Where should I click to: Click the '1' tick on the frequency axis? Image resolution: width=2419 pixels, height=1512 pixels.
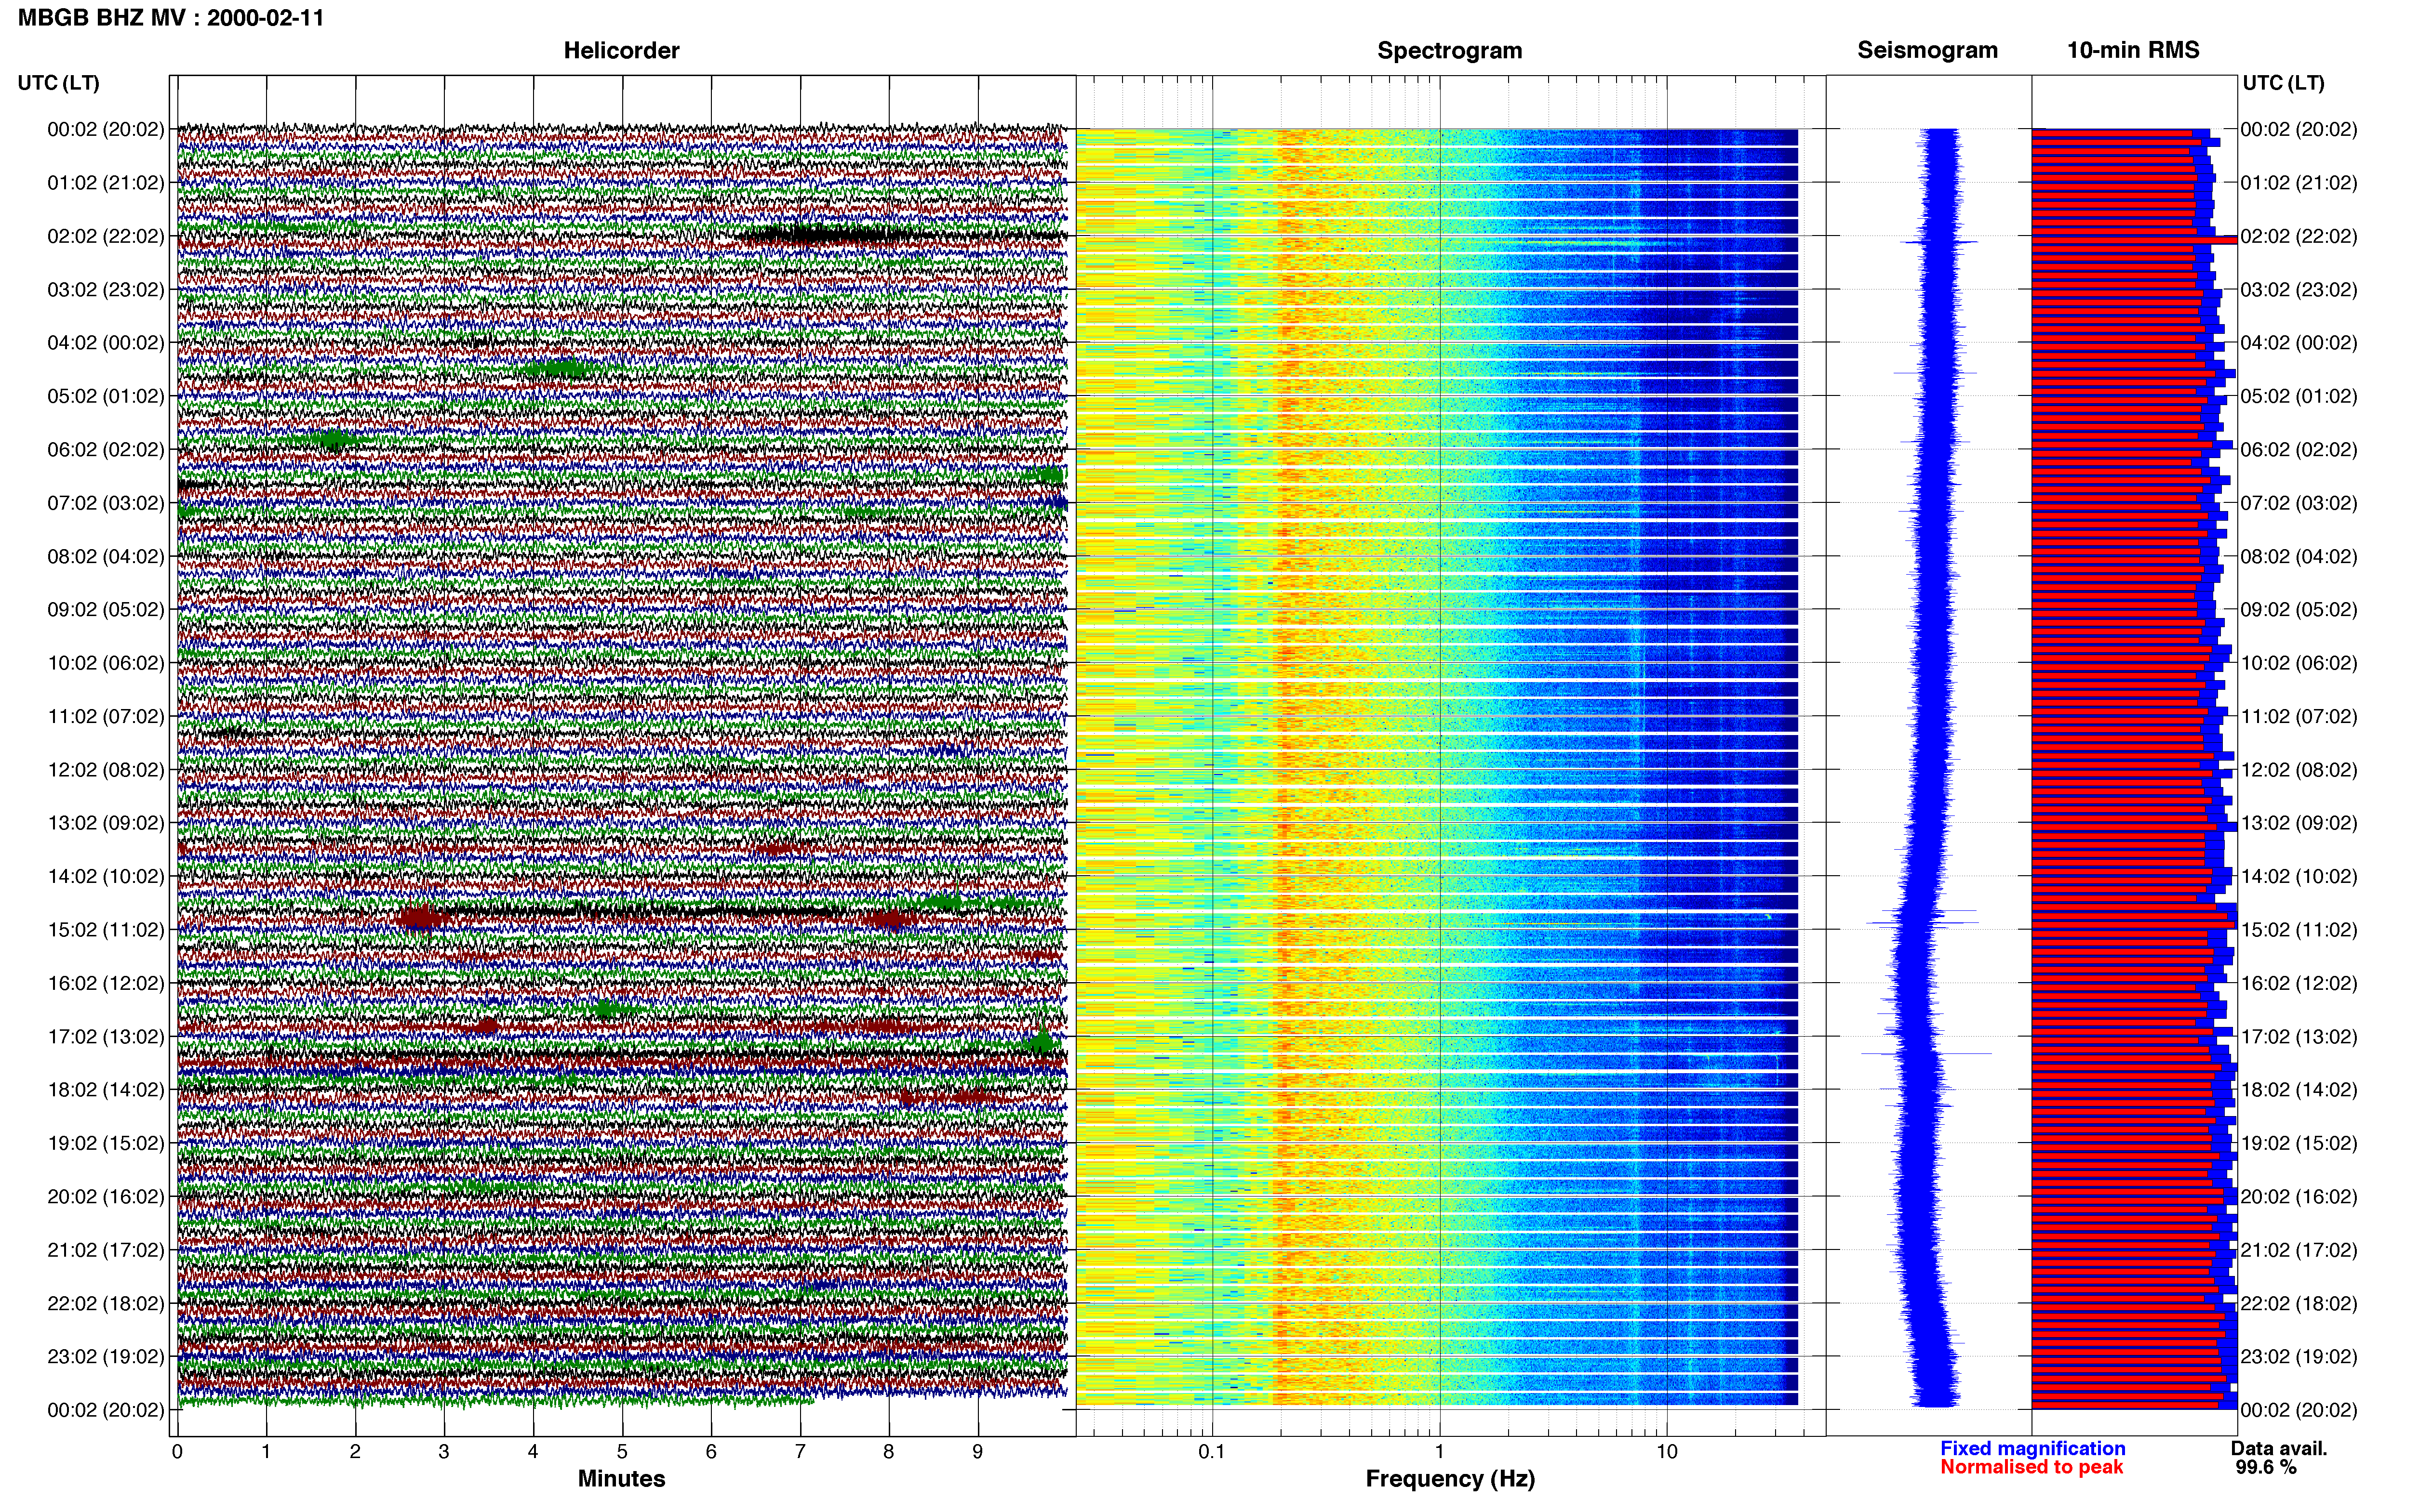(1440, 1452)
